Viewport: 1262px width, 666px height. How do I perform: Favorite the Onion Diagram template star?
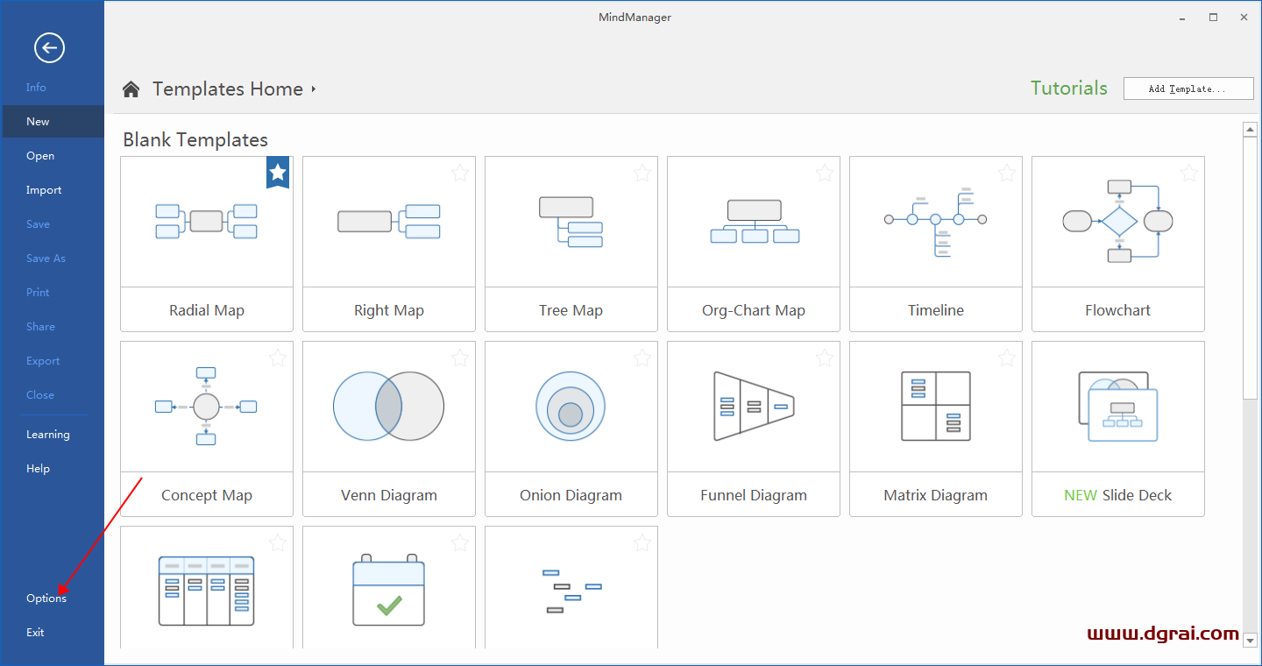642,358
